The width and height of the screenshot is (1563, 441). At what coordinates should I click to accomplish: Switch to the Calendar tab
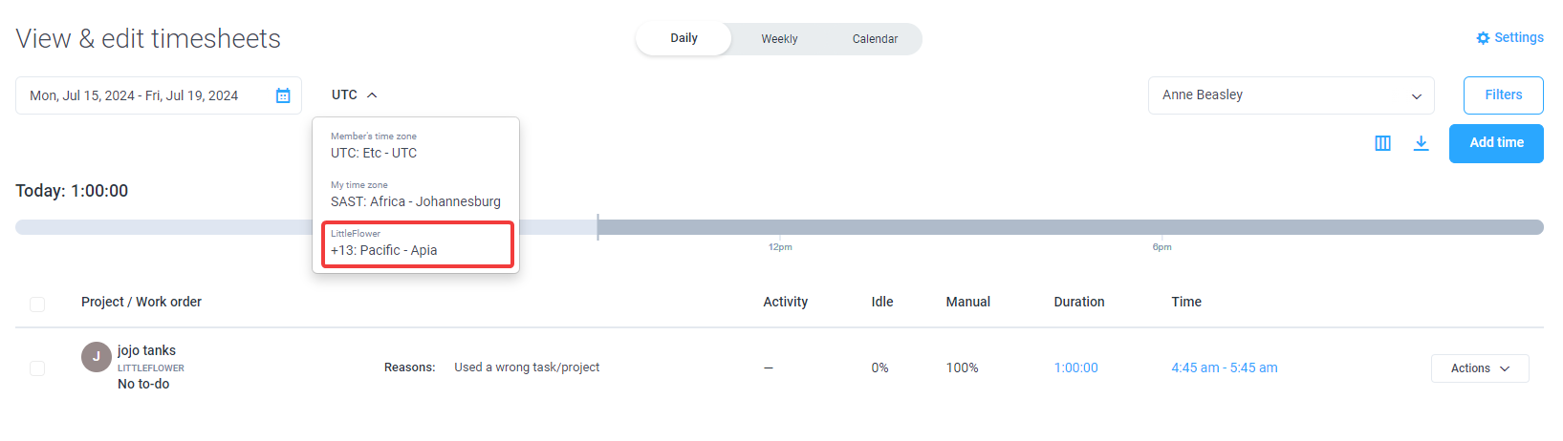pos(875,39)
